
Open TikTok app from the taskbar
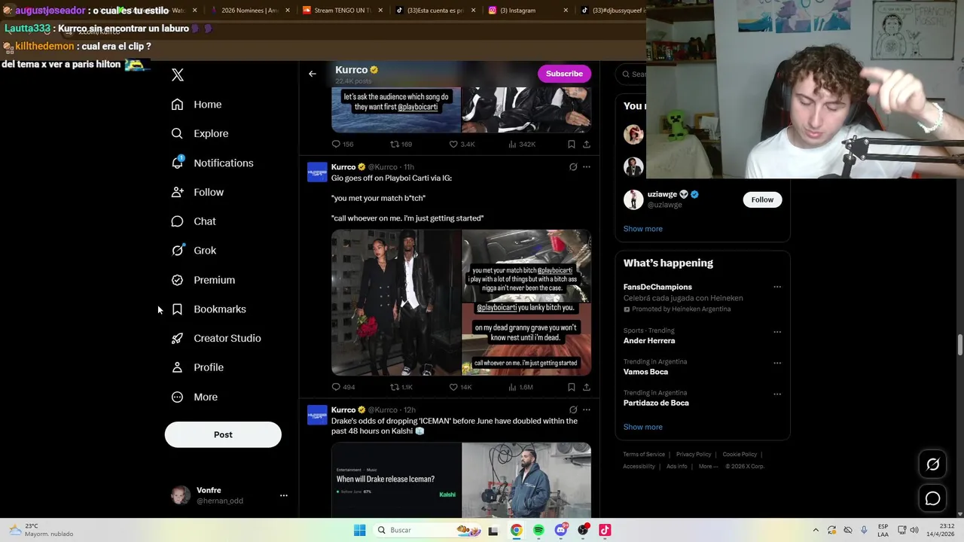tap(605, 530)
